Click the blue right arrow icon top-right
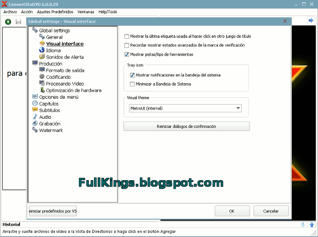 click(311, 20)
